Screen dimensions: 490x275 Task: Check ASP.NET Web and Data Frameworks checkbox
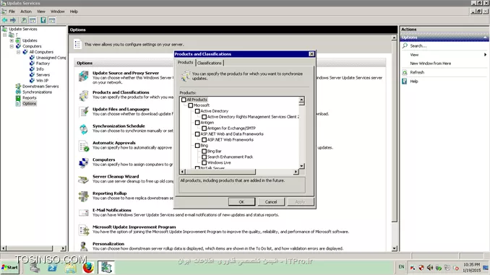(x=197, y=134)
